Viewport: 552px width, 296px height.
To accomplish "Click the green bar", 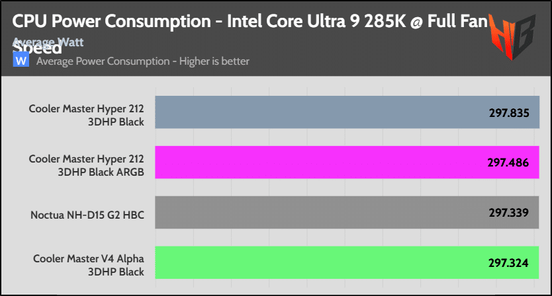I will 318,262.
